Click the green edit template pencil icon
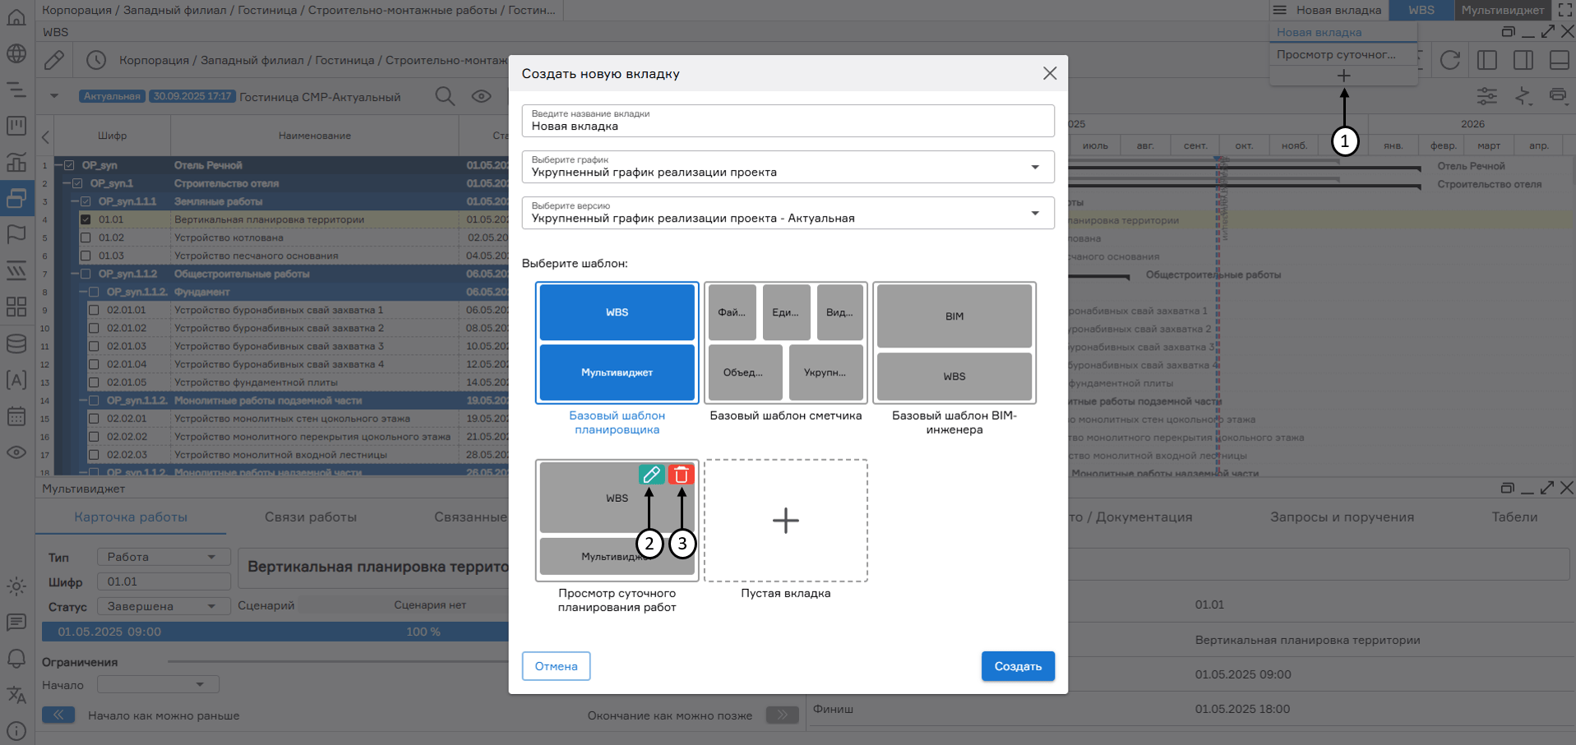 point(651,474)
